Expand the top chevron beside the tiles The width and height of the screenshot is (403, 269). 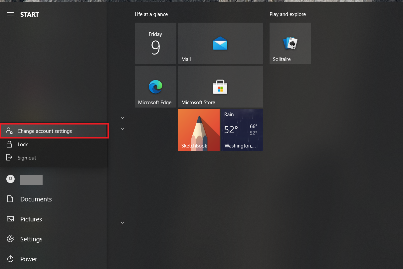122,118
